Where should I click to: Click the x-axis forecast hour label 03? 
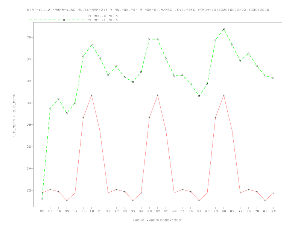tap(50, 211)
